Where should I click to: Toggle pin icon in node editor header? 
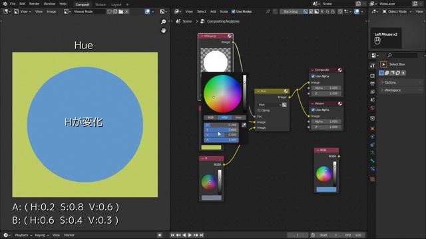pos(268,11)
